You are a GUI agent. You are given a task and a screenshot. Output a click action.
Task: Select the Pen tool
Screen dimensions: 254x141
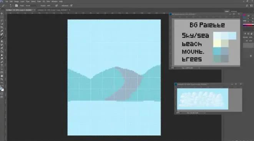[2, 62]
